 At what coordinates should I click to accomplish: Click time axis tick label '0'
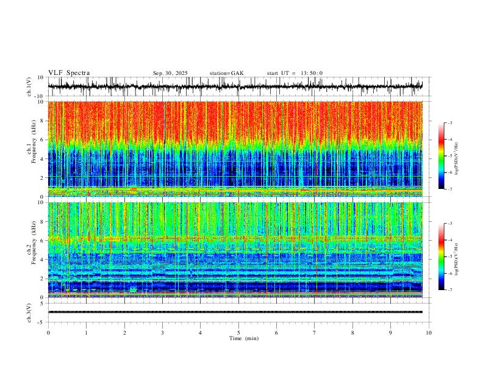[48, 333]
